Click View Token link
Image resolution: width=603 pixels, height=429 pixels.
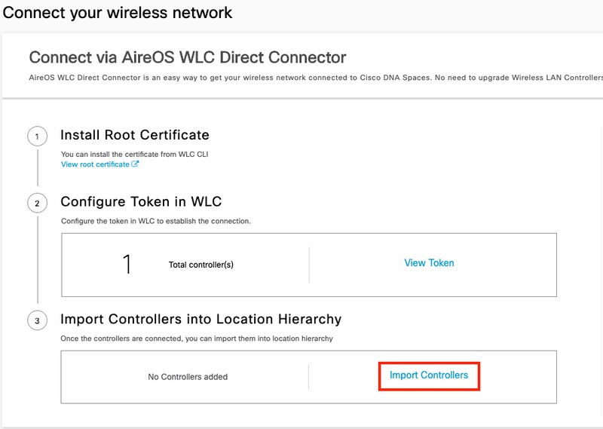tap(429, 263)
